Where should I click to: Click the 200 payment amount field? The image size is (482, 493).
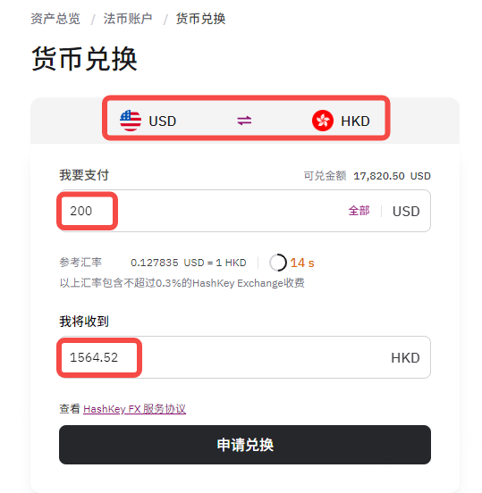click(245, 211)
